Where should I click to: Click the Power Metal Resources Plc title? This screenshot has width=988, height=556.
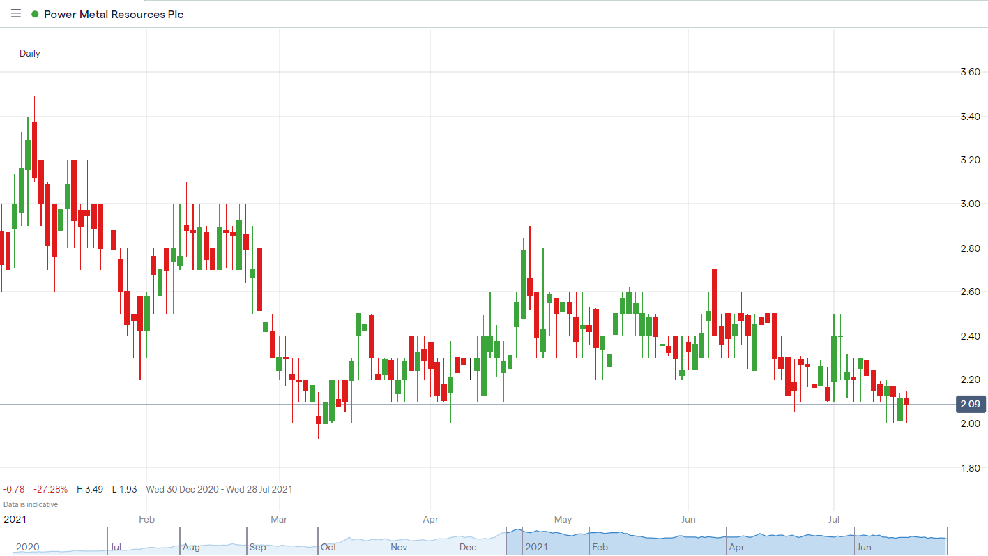pyautogui.click(x=114, y=14)
